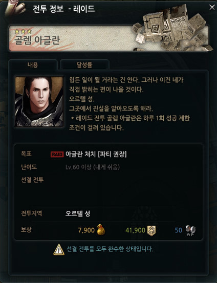Switch to the 달성률 tab

point(84,64)
